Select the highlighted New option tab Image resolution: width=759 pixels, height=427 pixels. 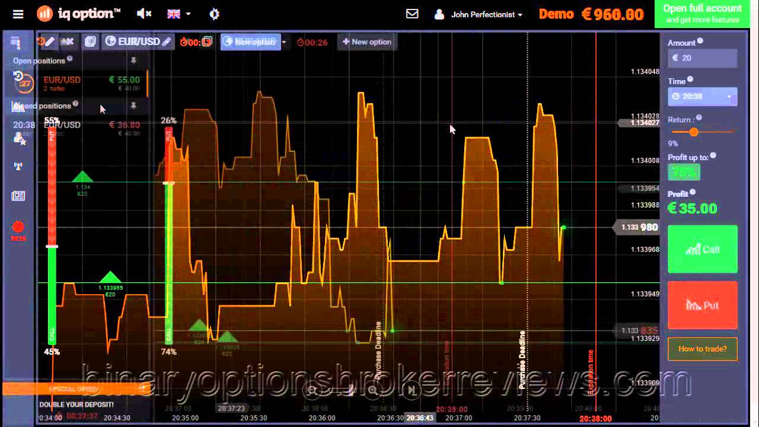click(x=251, y=42)
